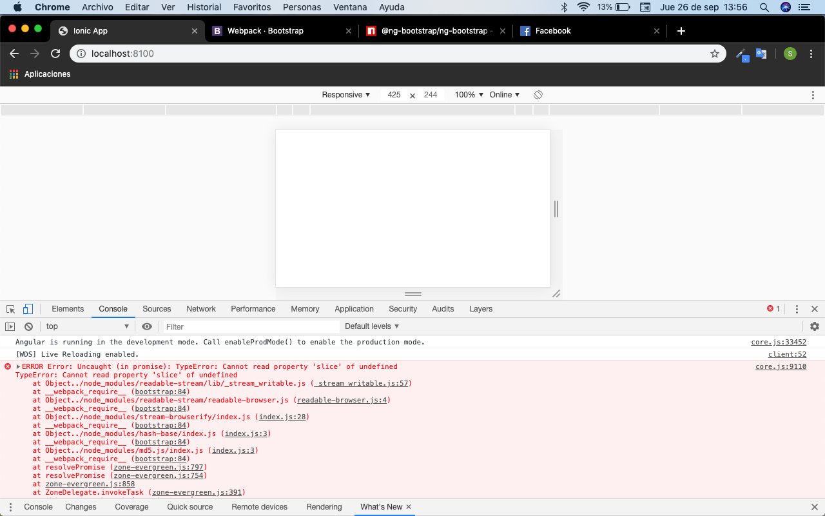Image resolution: width=825 pixels, height=516 pixels.
Task: Switch to Network tab
Action: coord(201,309)
